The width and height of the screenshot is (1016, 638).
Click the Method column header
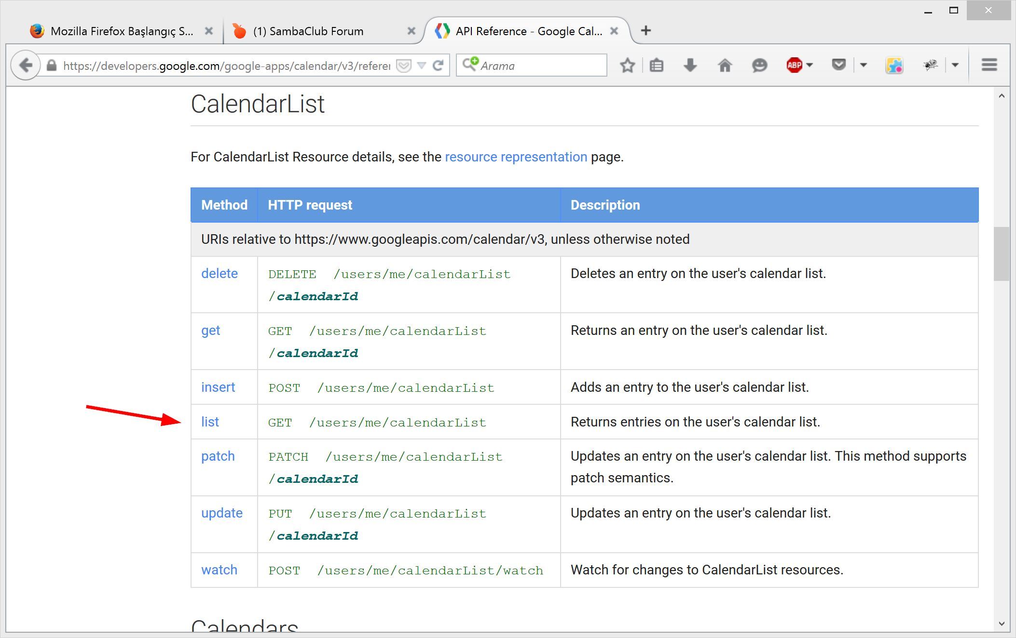point(224,205)
